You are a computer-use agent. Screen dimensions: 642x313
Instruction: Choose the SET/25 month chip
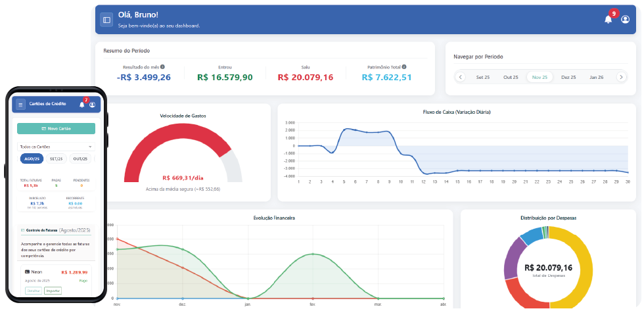tap(56, 158)
